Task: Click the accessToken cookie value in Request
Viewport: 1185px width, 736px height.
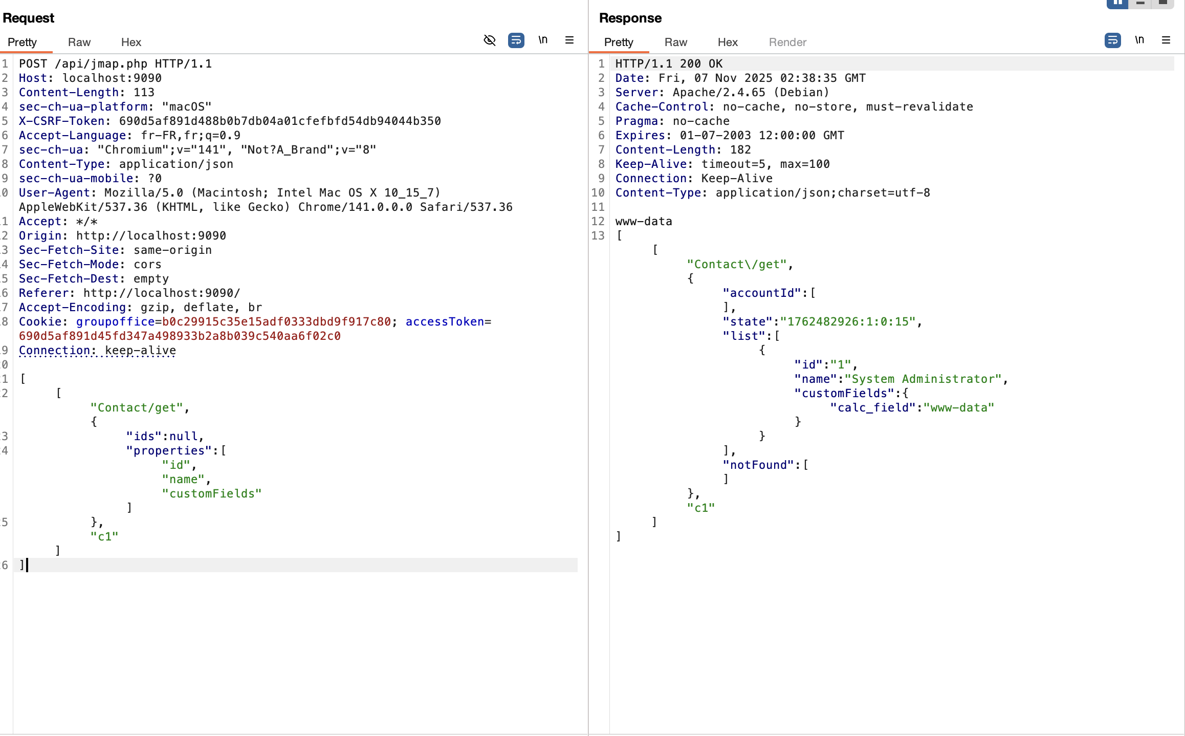Action: (x=180, y=336)
